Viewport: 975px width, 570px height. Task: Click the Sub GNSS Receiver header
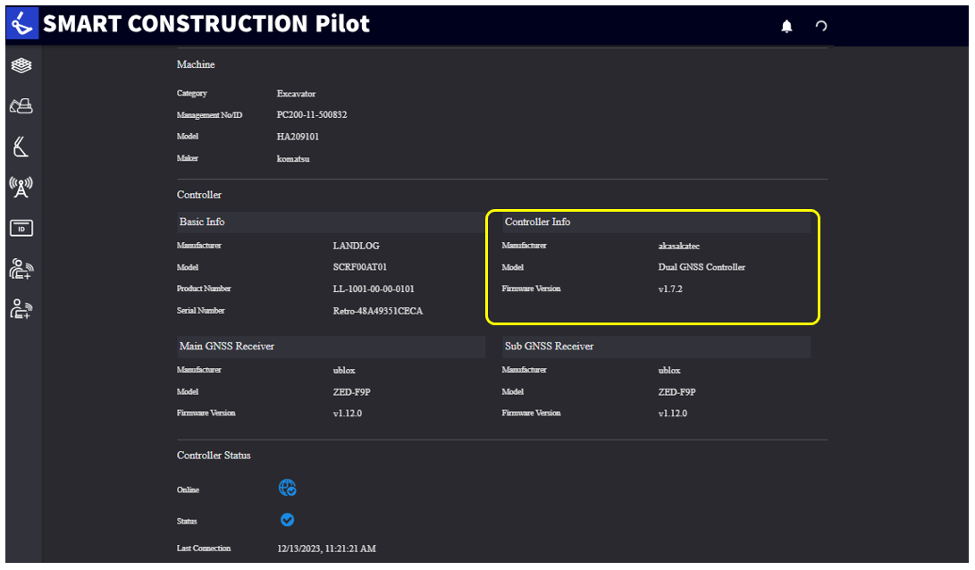656,347
